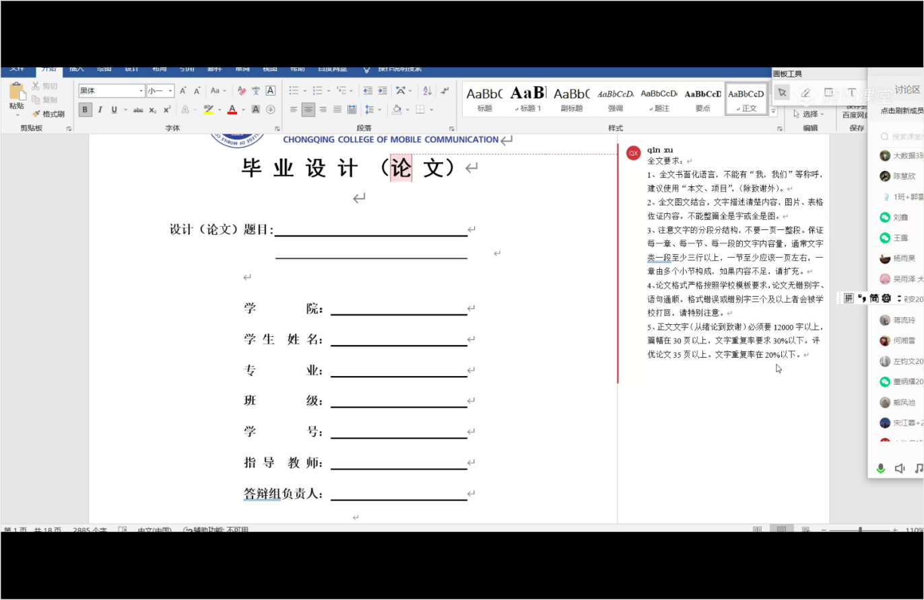Image resolution: width=924 pixels, height=600 pixels.
Task: Expand the styles gallery more arrow
Action: pos(773,111)
